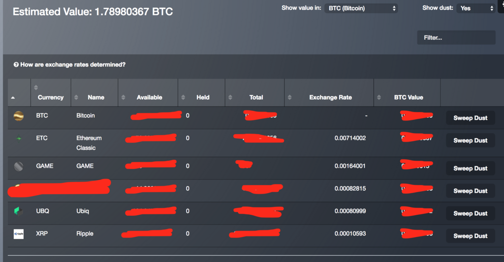Click Sweep Dust in the UBQ row
The image size is (504, 262).
pyautogui.click(x=470, y=213)
